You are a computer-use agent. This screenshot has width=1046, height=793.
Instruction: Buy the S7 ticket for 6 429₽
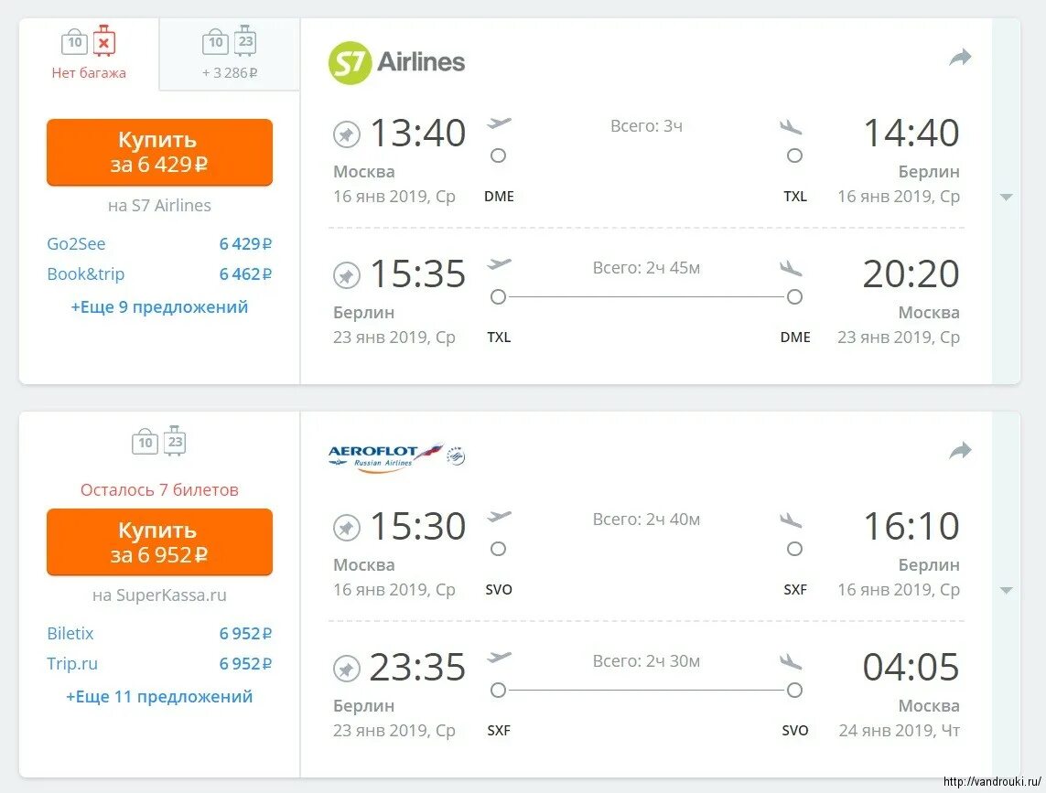click(x=159, y=152)
